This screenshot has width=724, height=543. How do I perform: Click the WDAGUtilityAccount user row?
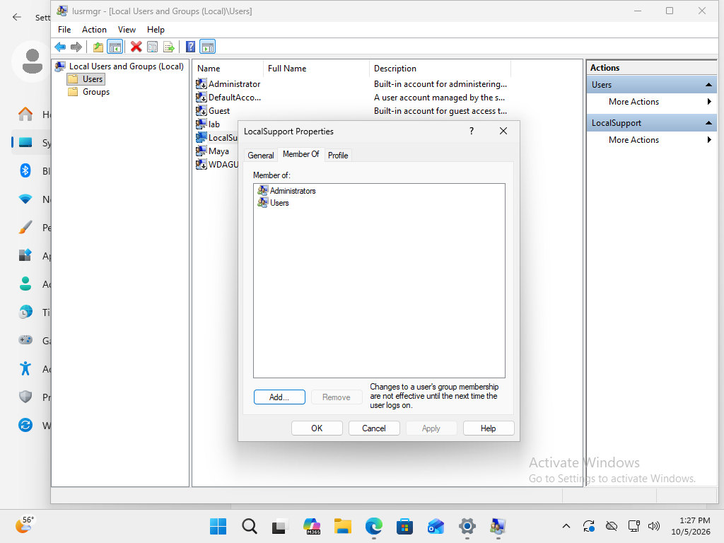click(217, 164)
